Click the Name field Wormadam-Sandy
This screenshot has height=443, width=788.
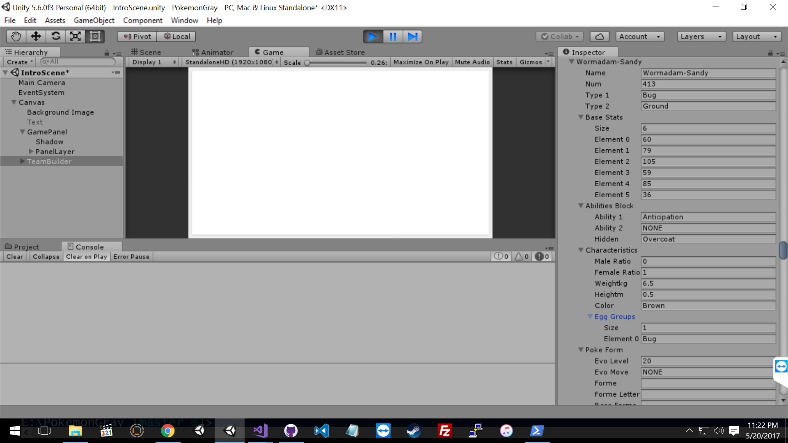coord(708,73)
